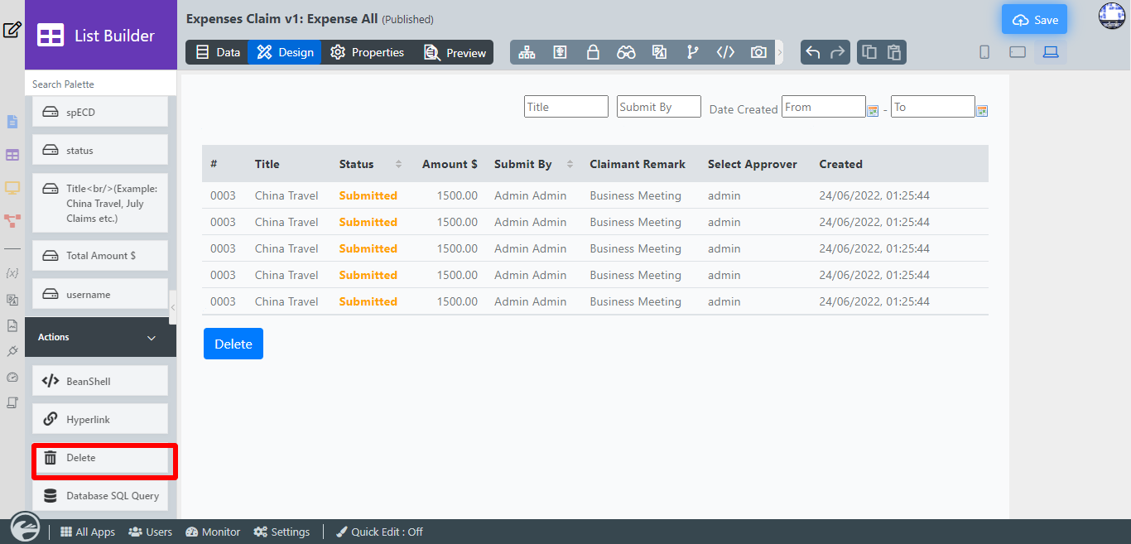Click the Save button

(x=1034, y=20)
